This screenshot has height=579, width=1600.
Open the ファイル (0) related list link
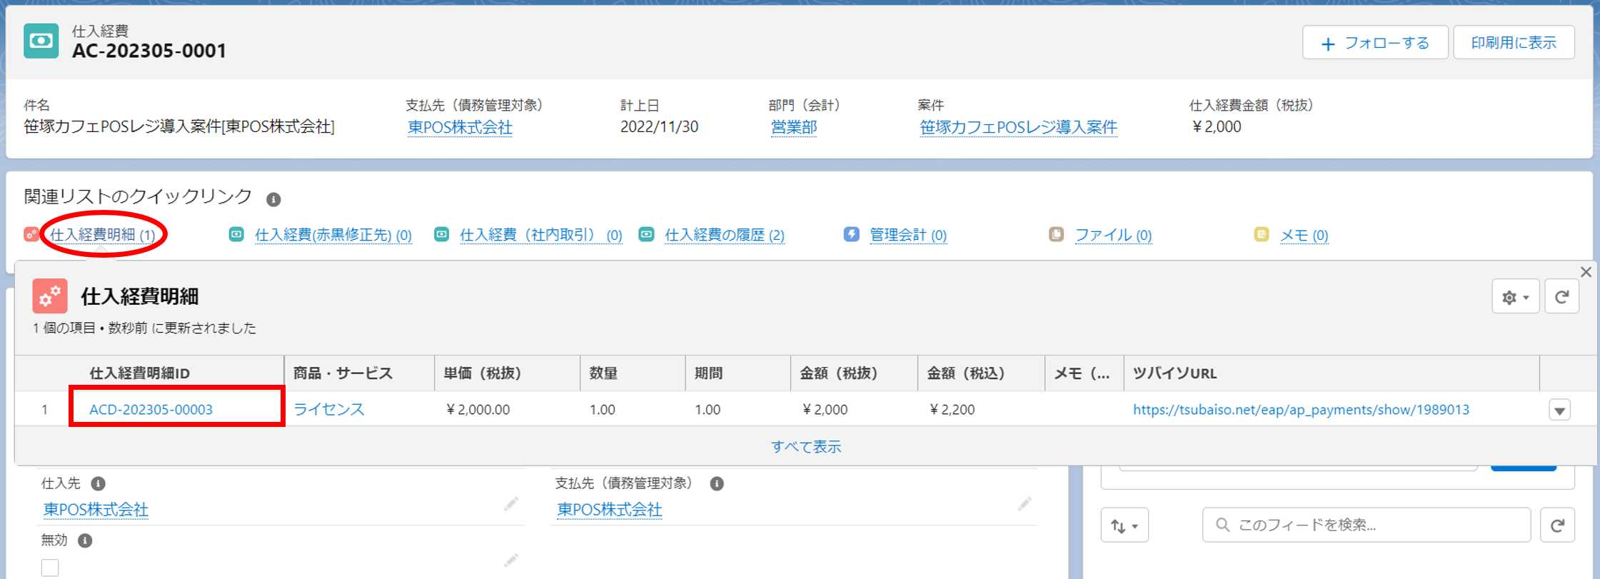pyautogui.click(x=1112, y=235)
